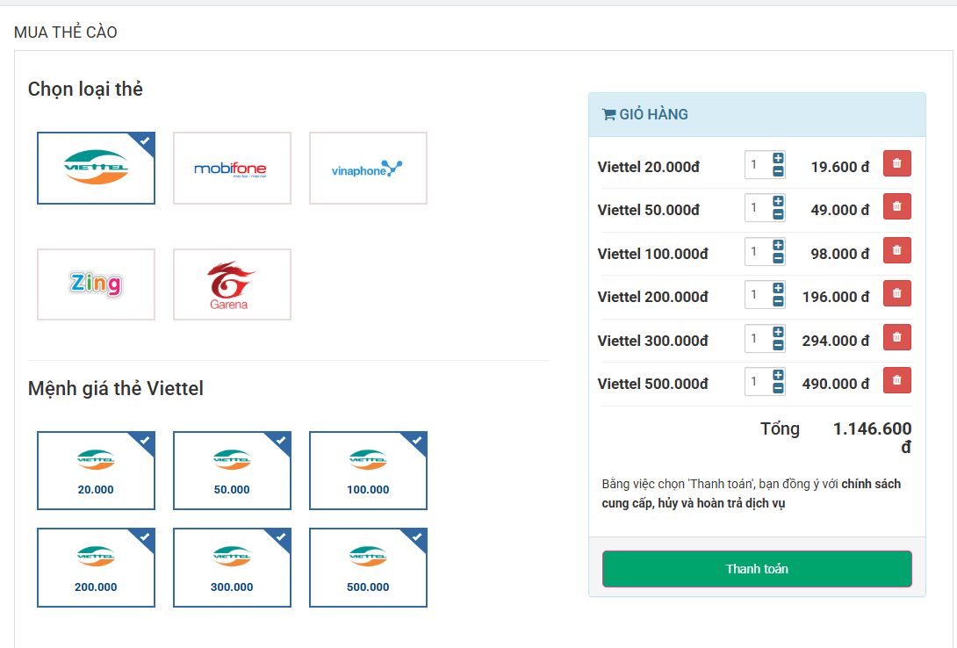
Task: Uncheck the 500.000 Viettel denomination
Action: (368, 567)
